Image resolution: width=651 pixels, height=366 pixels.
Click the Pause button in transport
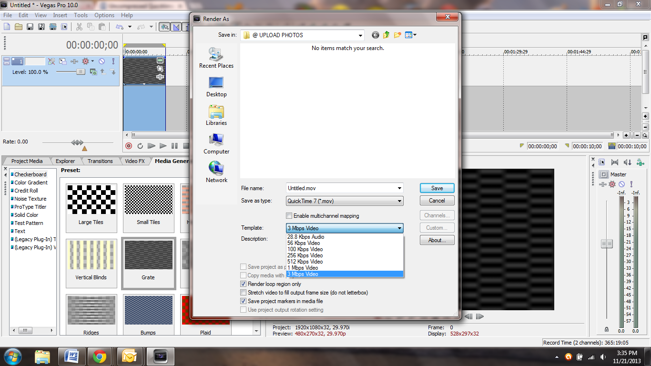[x=174, y=146]
